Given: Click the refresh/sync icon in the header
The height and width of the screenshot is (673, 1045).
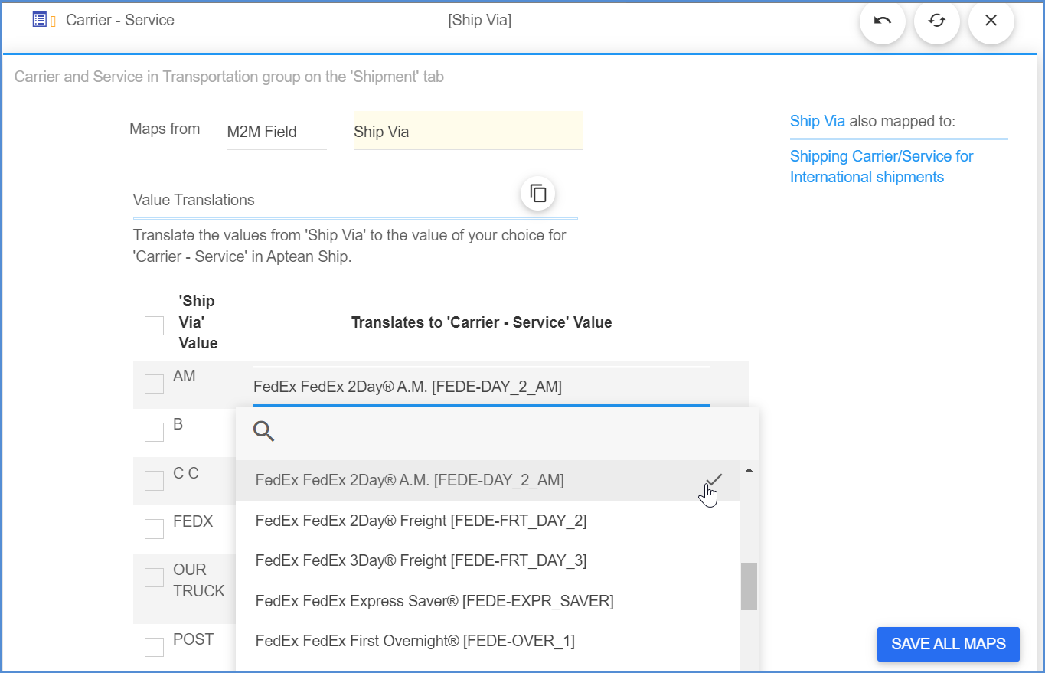Looking at the screenshot, I should (936, 22).
